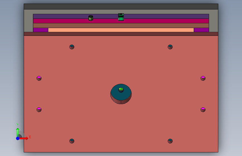This screenshot has height=156, width=242.
Task: Select the bottom-right teal hole in the salmon plate
Action: pos(170,141)
